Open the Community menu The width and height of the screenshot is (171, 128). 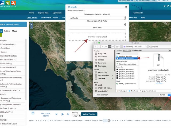pos(138,13)
